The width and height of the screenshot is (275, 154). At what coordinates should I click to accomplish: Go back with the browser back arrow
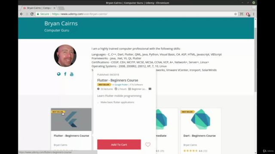21,14
